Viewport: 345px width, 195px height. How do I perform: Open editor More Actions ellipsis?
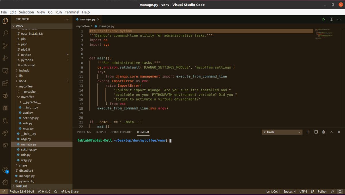[339, 19]
